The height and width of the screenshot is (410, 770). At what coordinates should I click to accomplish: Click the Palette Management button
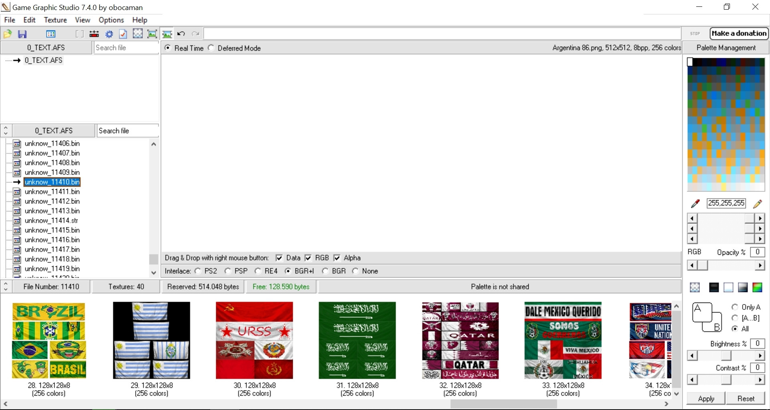pyautogui.click(x=726, y=48)
